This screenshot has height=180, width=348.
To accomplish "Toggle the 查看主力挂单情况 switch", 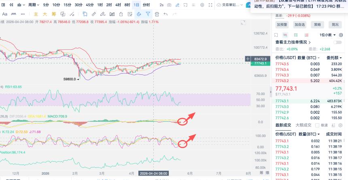I will pyautogui.click(x=337, y=42).
